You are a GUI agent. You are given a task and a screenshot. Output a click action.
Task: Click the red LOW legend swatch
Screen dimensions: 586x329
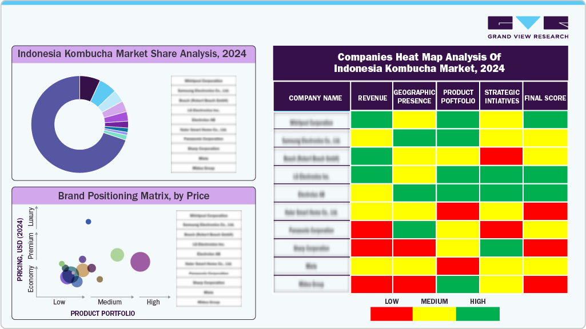click(391, 314)
